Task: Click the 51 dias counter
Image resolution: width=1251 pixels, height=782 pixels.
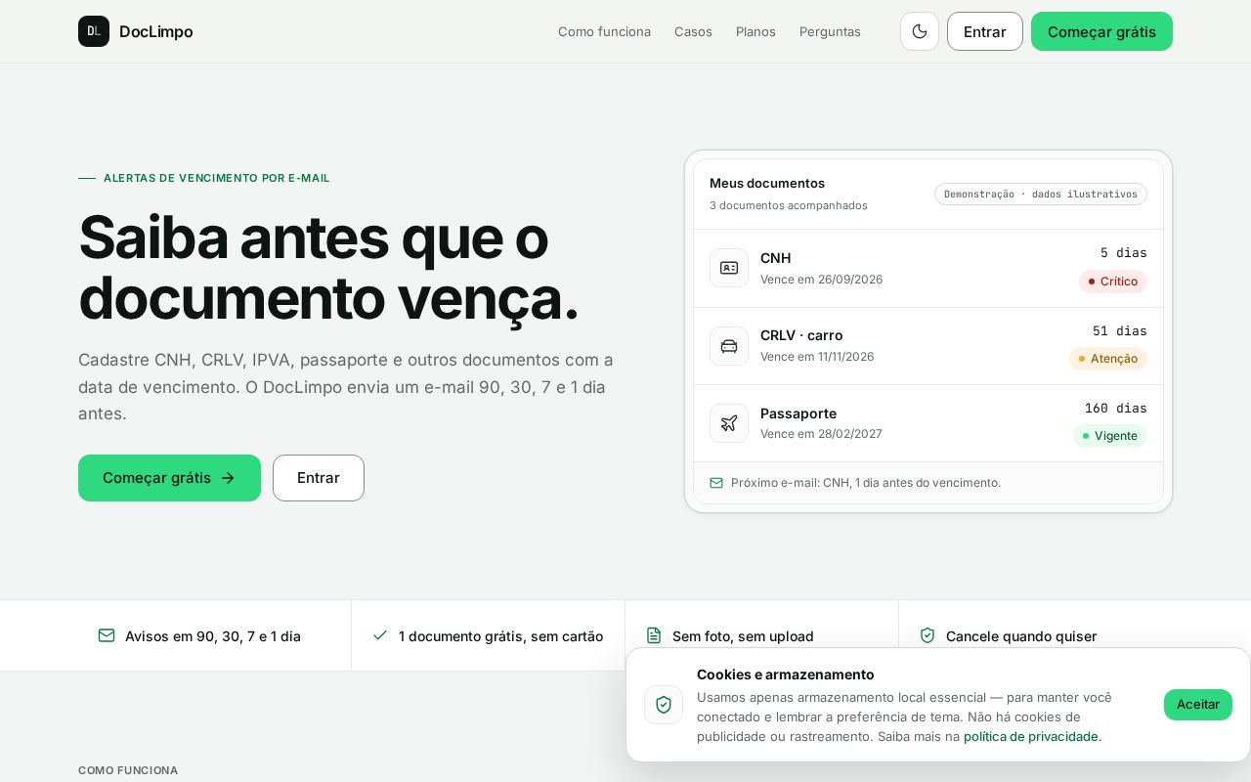Action: pos(1120,331)
